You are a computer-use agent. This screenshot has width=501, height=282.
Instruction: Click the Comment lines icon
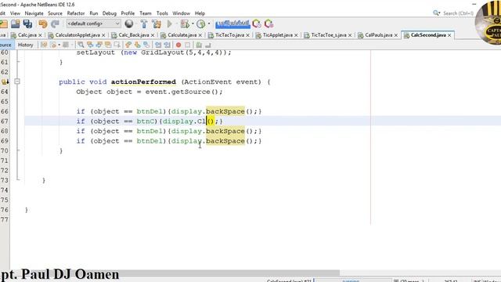coord(199,45)
